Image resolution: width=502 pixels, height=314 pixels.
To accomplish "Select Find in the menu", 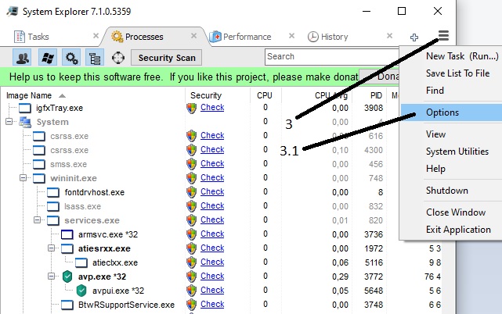I will coord(435,91).
